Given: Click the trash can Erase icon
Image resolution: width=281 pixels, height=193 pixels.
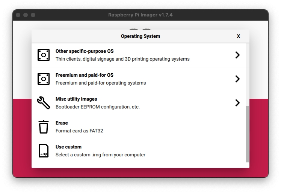Looking at the screenshot, I should [x=44, y=127].
